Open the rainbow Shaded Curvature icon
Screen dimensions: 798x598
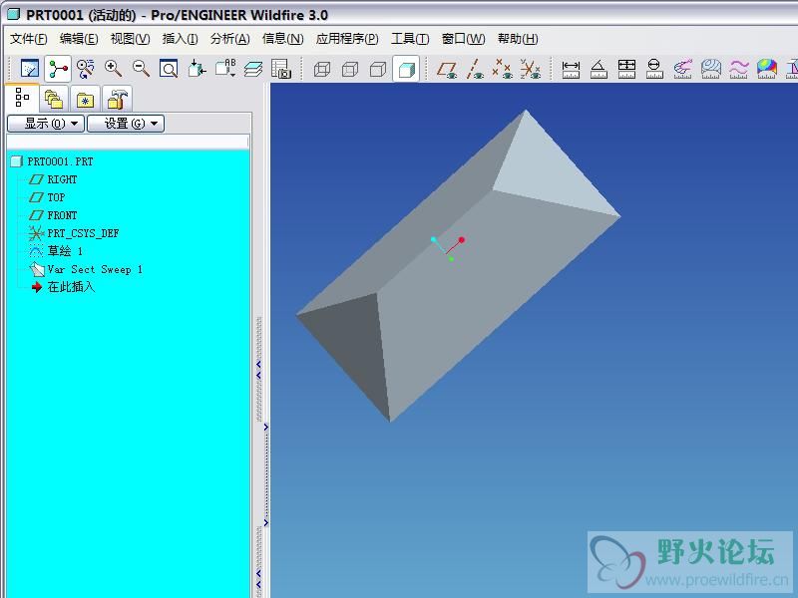[766, 69]
